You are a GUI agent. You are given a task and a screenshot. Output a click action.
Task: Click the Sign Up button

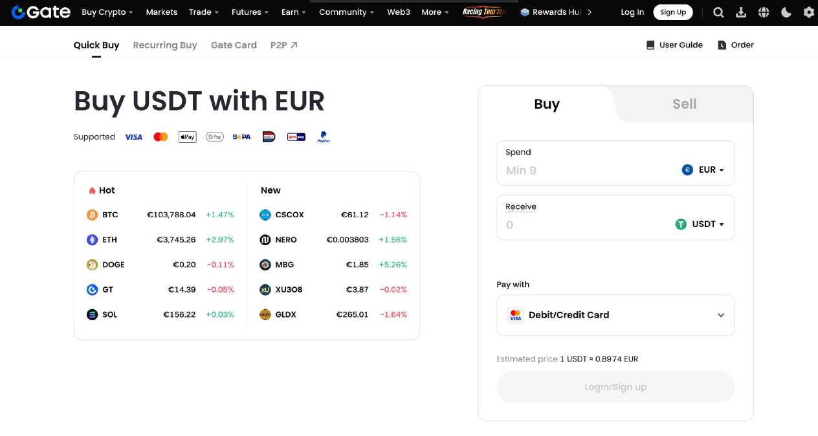click(x=673, y=12)
